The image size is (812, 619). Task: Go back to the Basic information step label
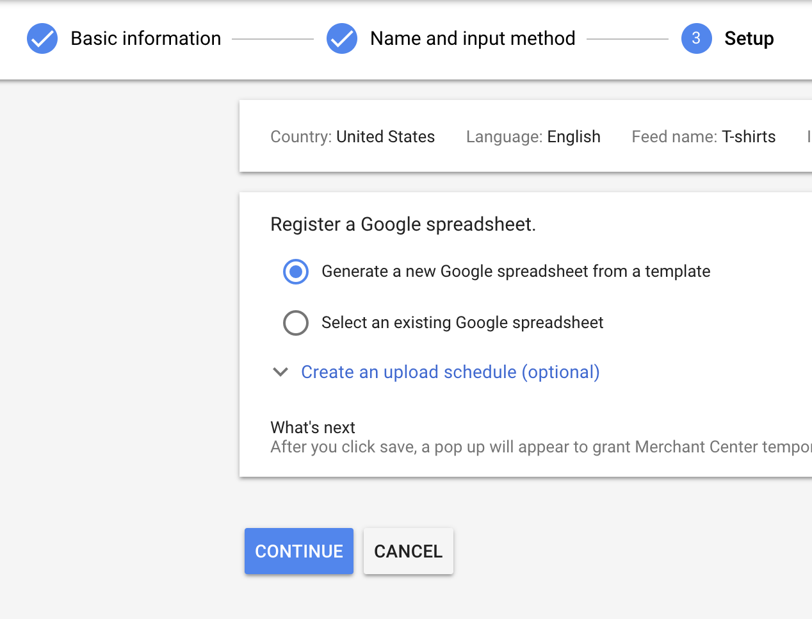click(x=145, y=38)
